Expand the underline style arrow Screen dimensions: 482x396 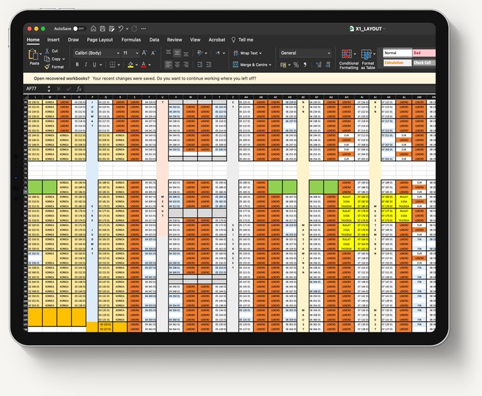pyautogui.click(x=100, y=65)
